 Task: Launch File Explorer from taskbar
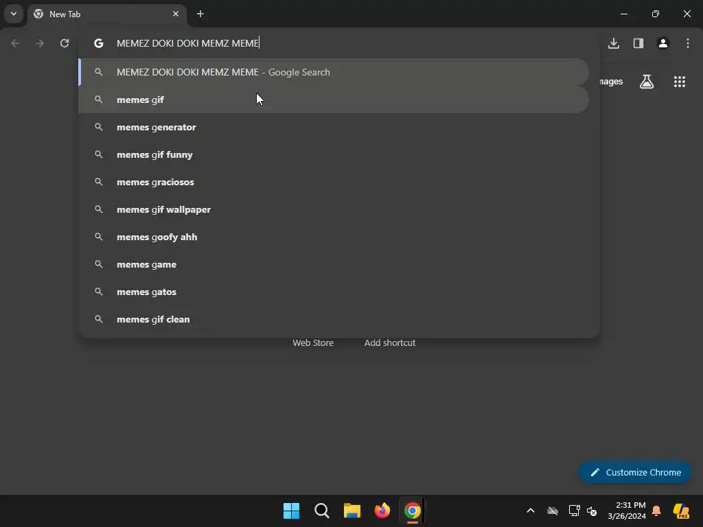point(352,511)
